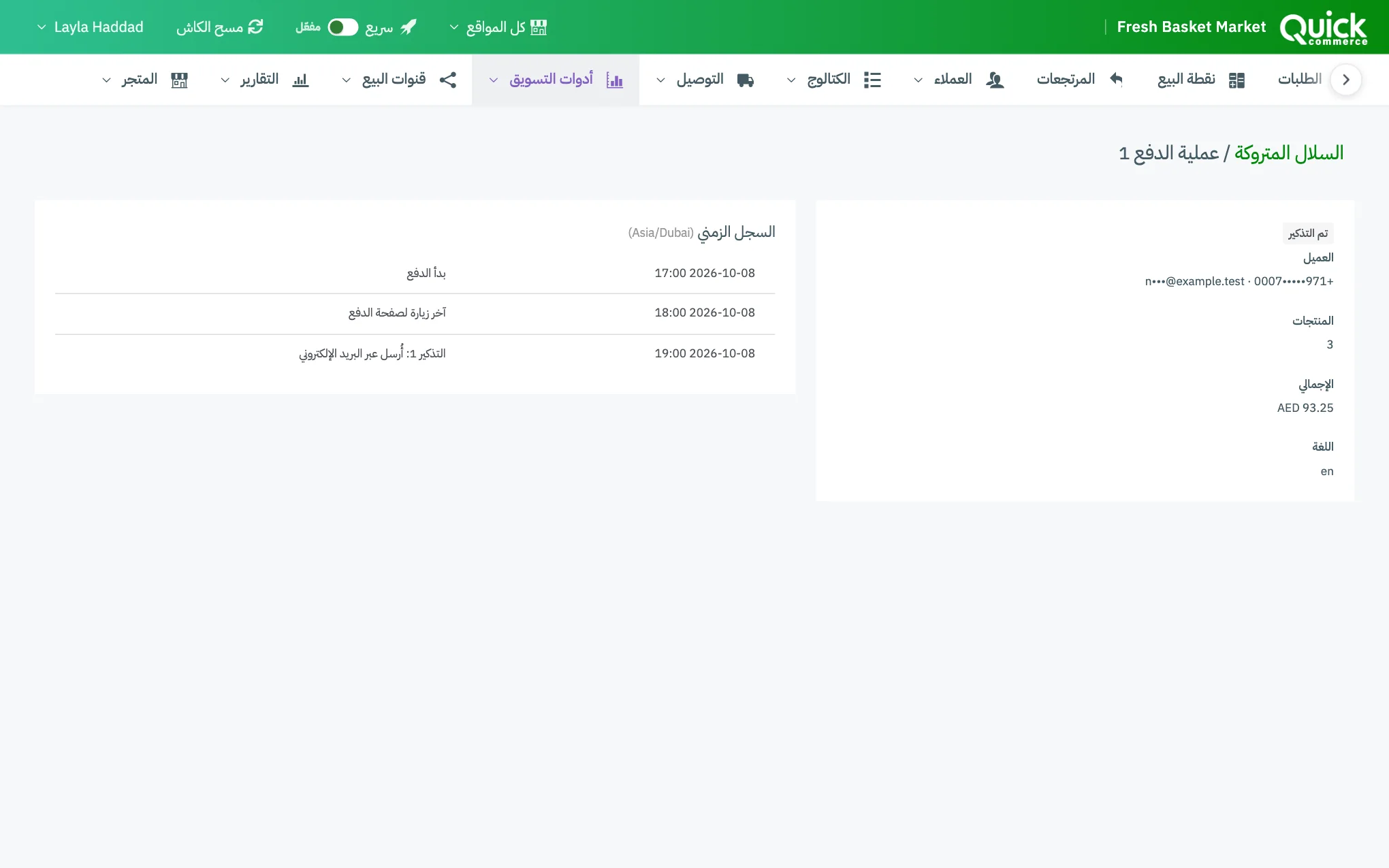Screen dimensions: 1389x868
Task: Click the delivery truck icon
Action: [746, 80]
